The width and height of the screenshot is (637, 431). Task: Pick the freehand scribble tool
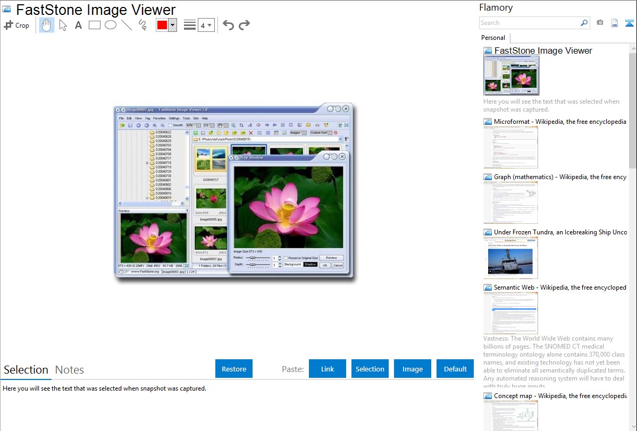coord(143,25)
